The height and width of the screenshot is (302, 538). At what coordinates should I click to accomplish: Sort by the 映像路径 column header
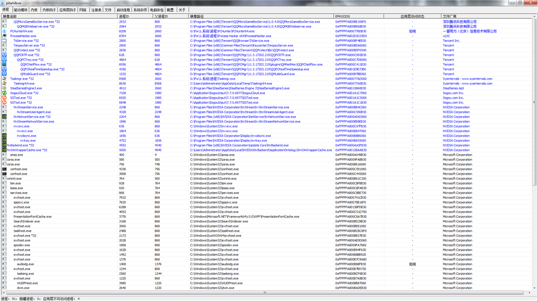pyautogui.click(x=261, y=16)
